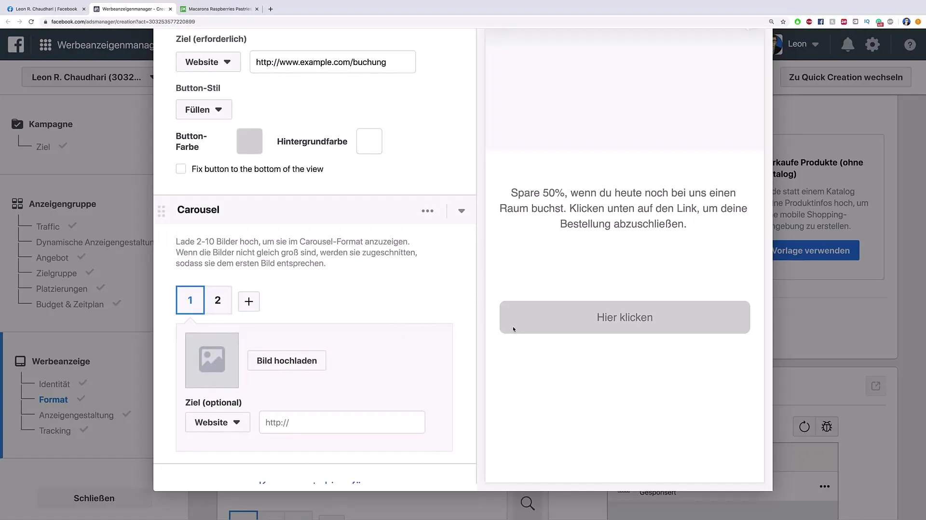The image size is (926, 520).
Task: Select the Traffic tab in Anzeigegruppe
Action: click(48, 227)
